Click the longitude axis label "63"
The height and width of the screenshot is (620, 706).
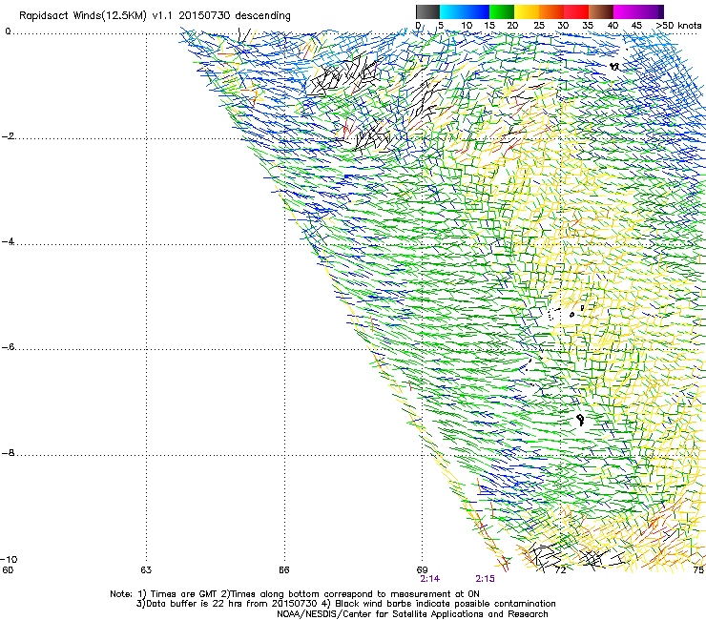(x=146, y=570)
